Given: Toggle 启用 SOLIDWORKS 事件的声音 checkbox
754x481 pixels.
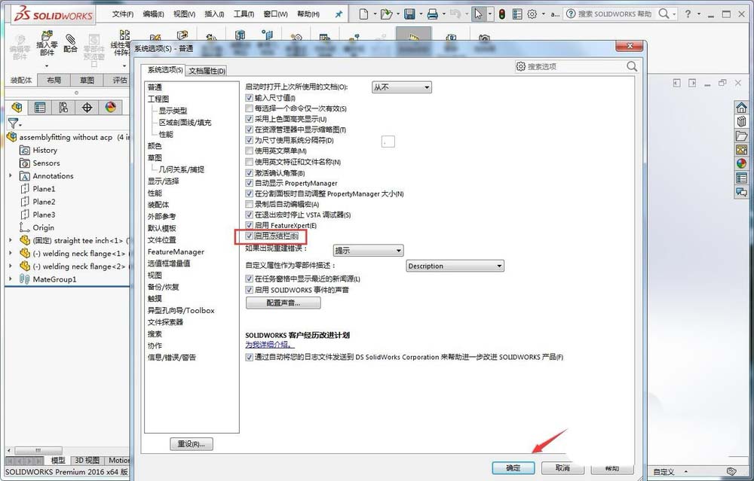Looking at the screenshot, I should coord(249,290).
